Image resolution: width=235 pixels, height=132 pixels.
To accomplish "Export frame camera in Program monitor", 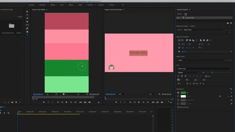I will pyautogui.click(x=162, y=102).
